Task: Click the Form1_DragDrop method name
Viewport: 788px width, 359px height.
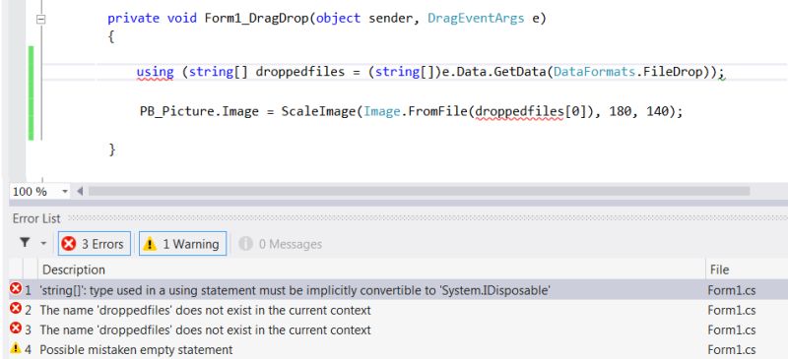Action: (x=256, y=19)
